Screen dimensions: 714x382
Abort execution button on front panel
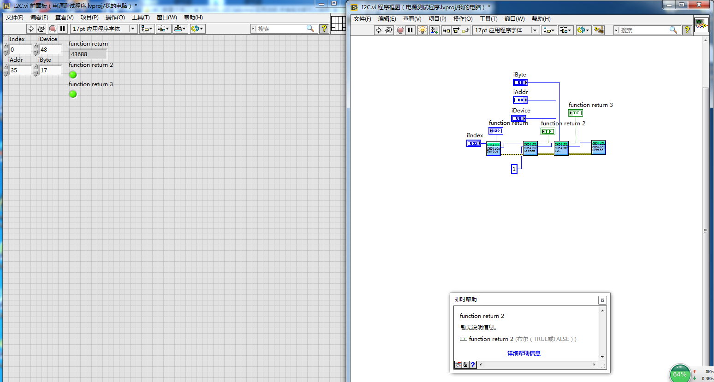(53, 29)
